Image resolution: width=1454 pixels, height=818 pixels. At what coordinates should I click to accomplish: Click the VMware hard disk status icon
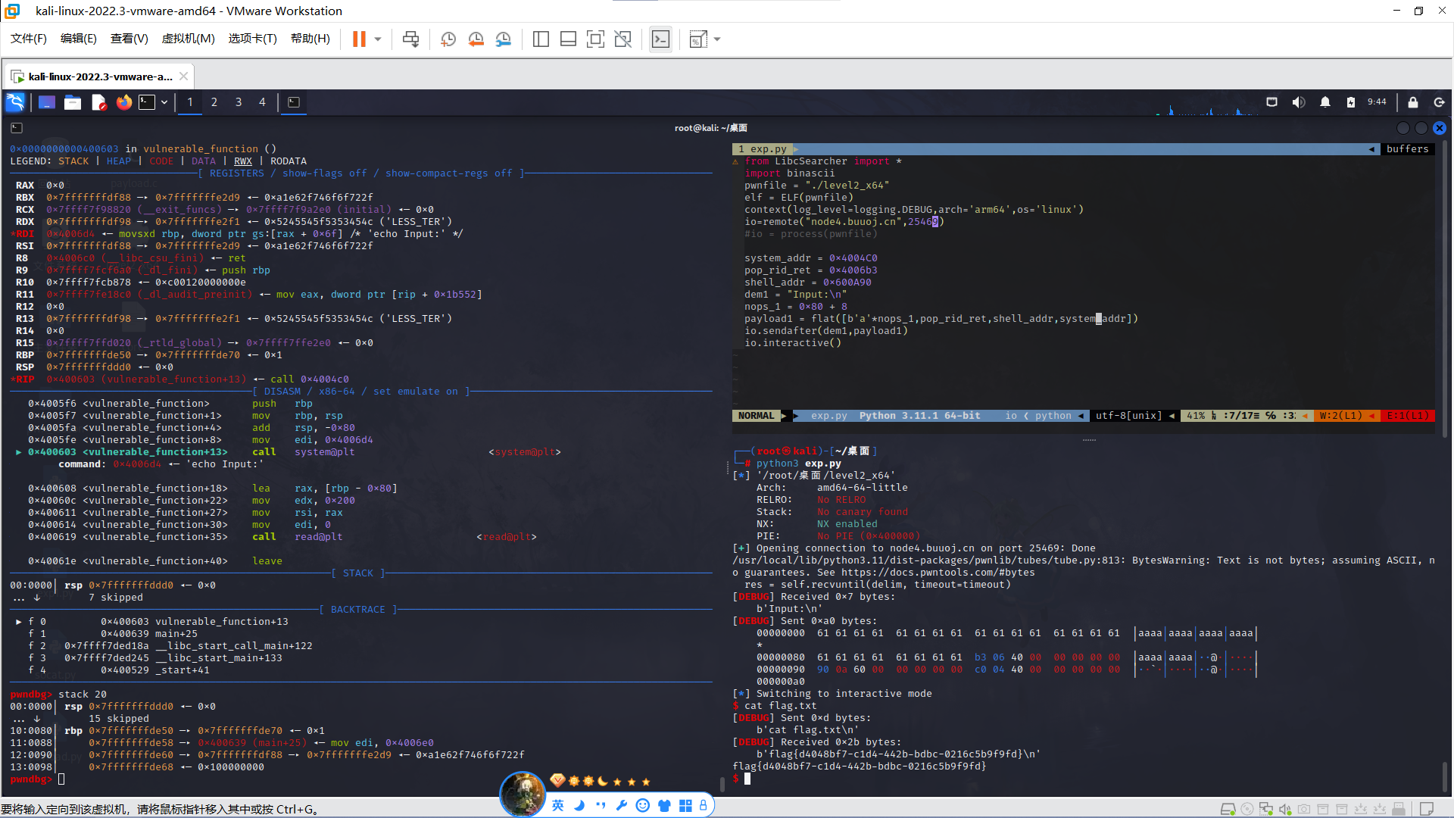(x=1228, y=809)
